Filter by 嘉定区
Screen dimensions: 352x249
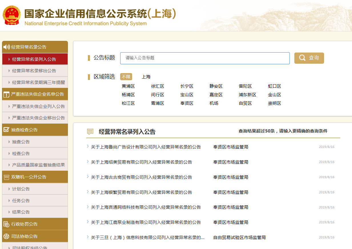tap(216, 95)
